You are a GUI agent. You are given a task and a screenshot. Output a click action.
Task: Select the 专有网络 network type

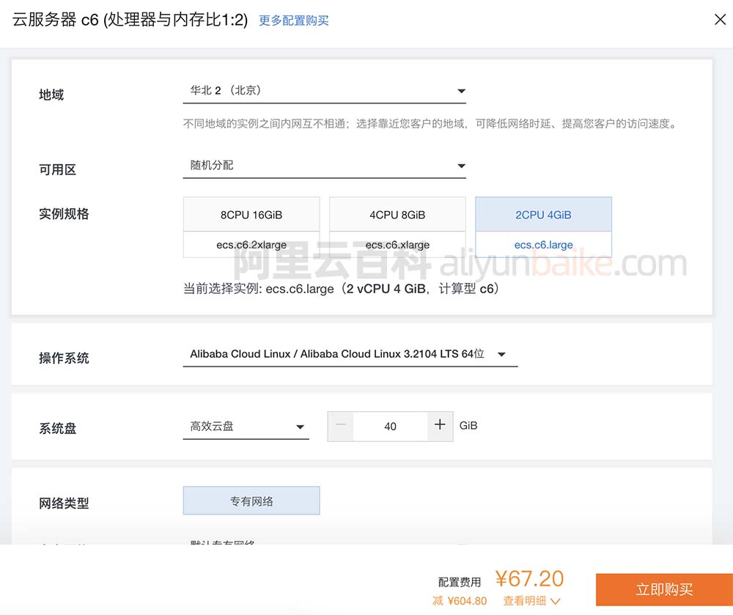tap(251, 501)
